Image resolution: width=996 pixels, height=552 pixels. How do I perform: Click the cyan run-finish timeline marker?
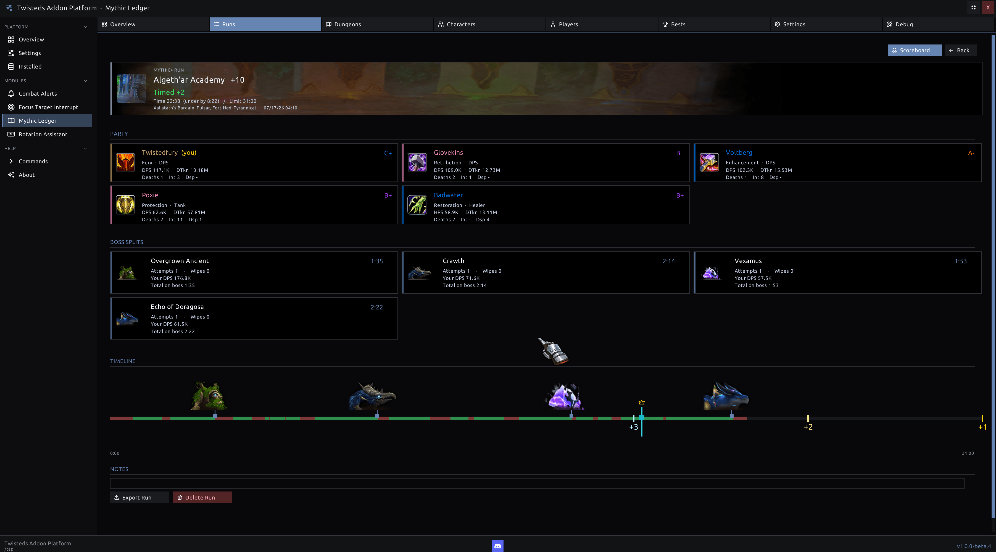point(641,422)
